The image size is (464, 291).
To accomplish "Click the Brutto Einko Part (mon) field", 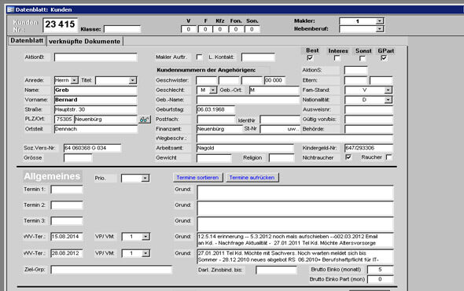I will pos(381,279).
